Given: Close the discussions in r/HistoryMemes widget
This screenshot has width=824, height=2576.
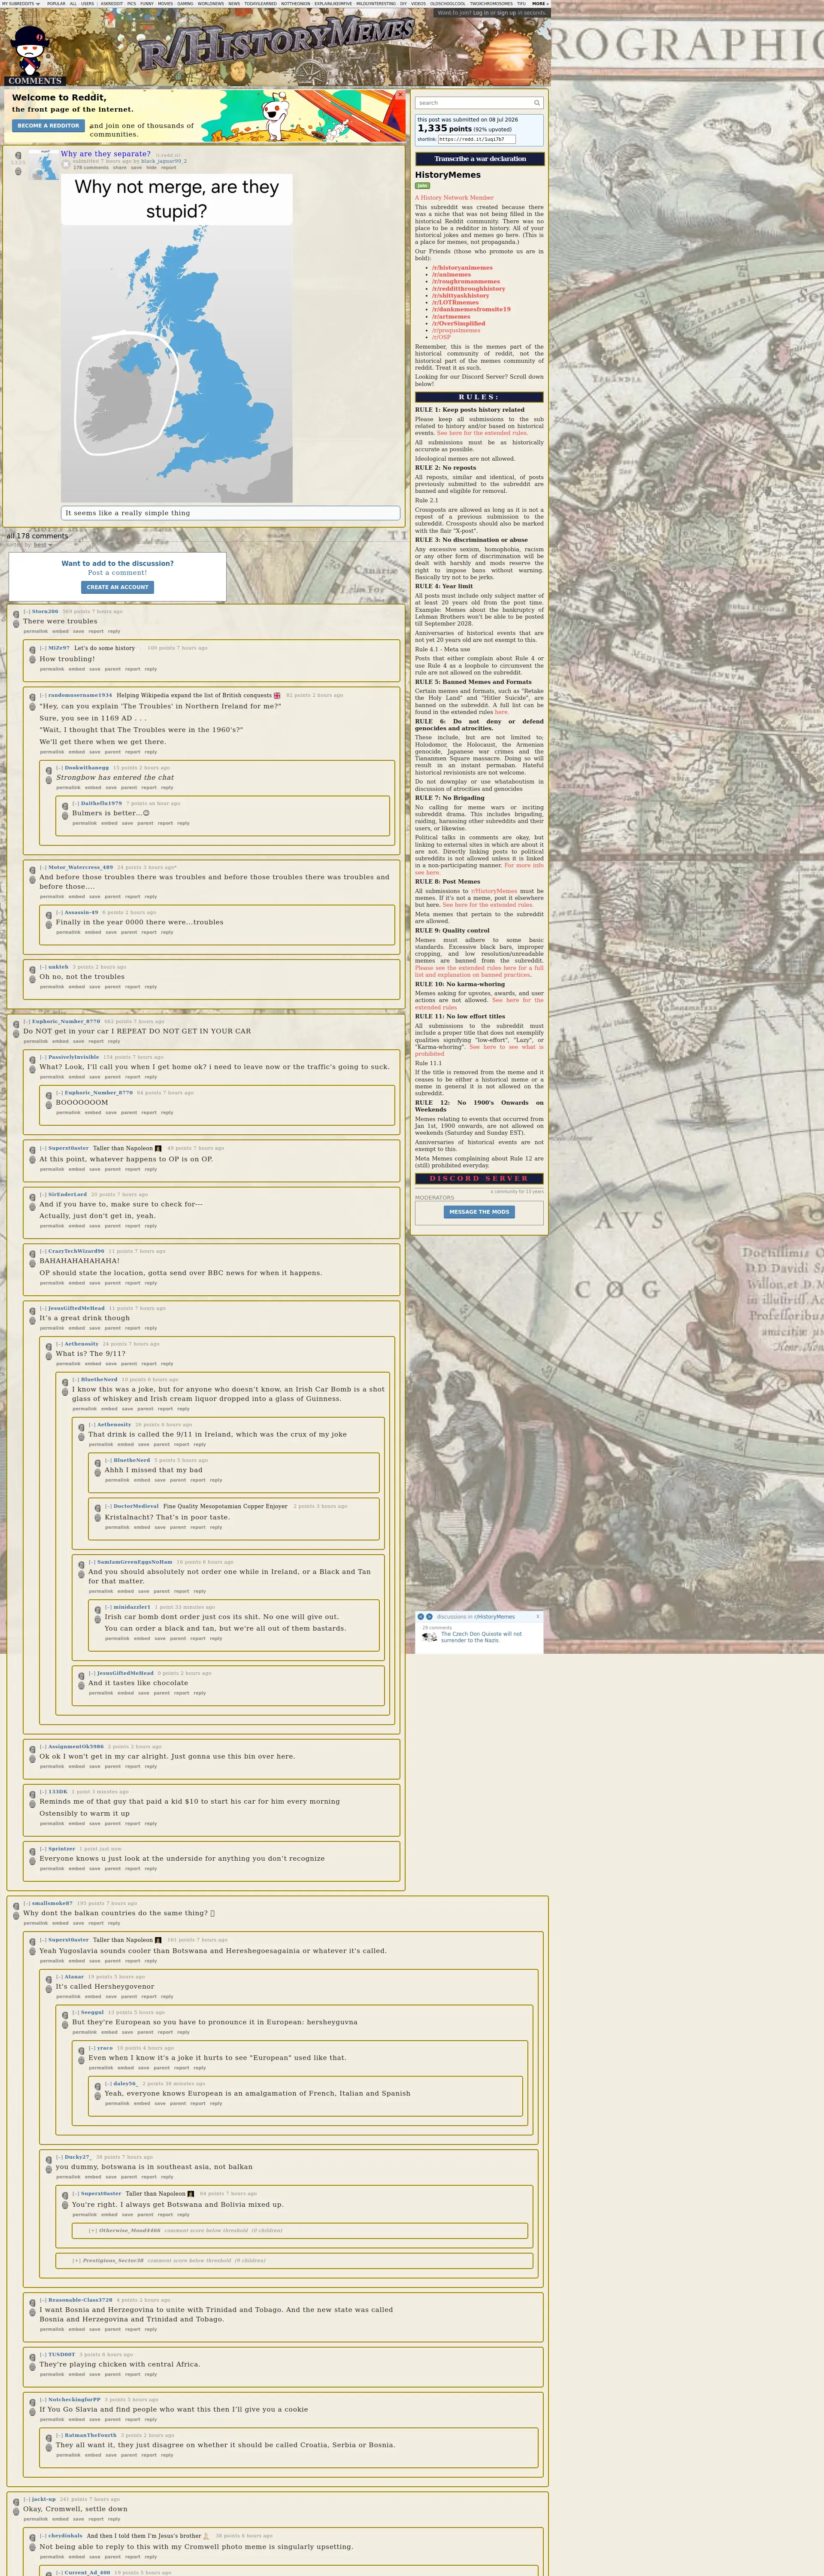Looking at the screenshot, I should point(538,1616).
